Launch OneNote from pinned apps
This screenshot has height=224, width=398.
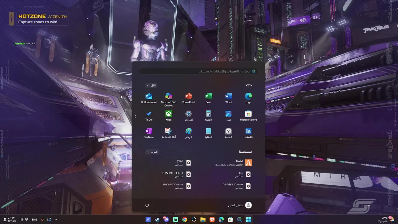(149, 133)
